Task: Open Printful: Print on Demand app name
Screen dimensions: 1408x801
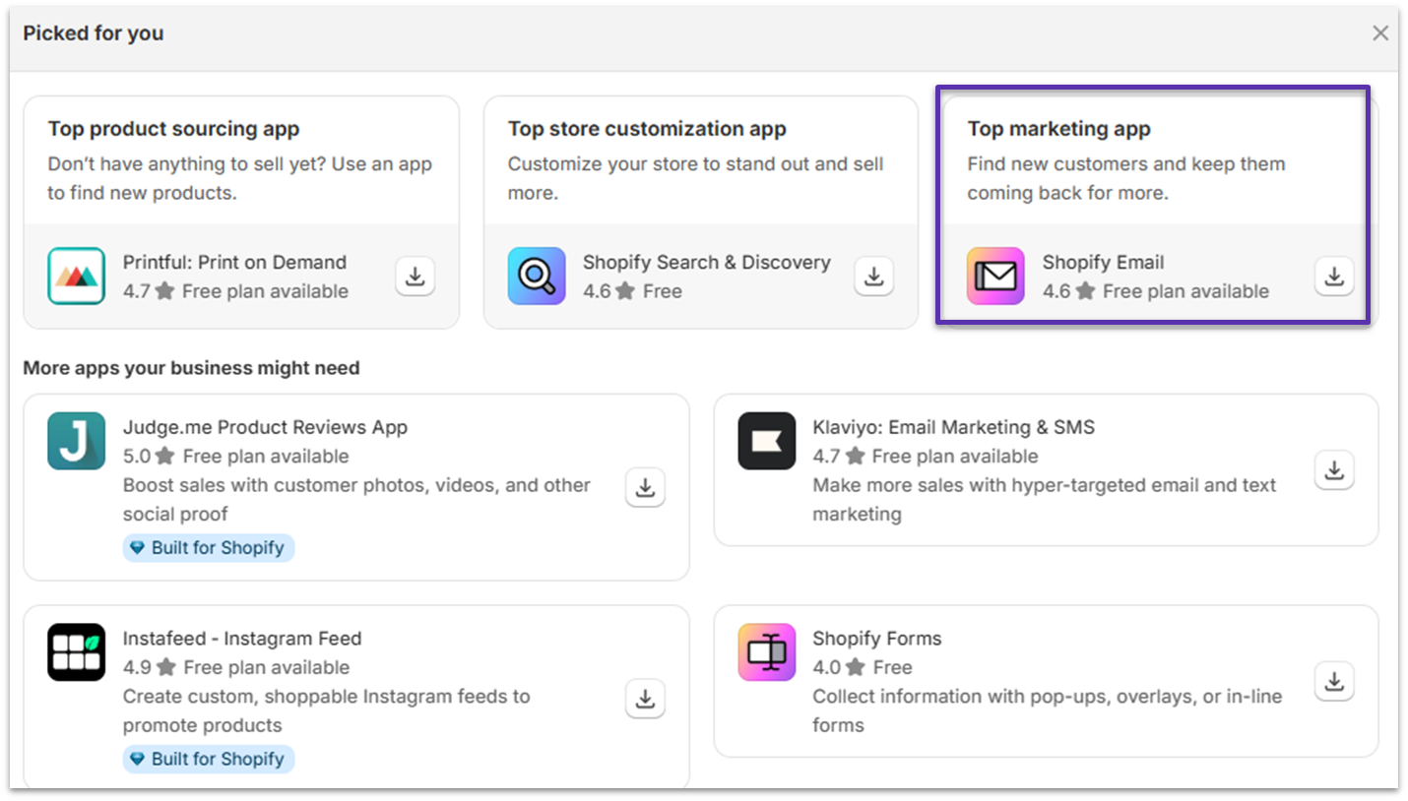Action: 234,262
